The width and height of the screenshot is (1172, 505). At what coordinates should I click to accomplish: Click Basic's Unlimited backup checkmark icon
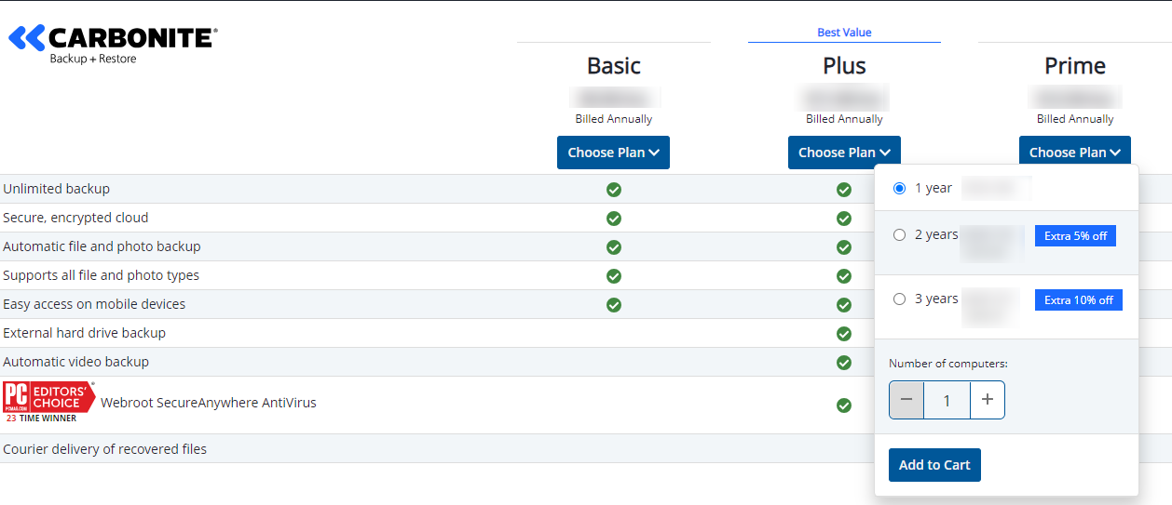(x=613, y=190)
